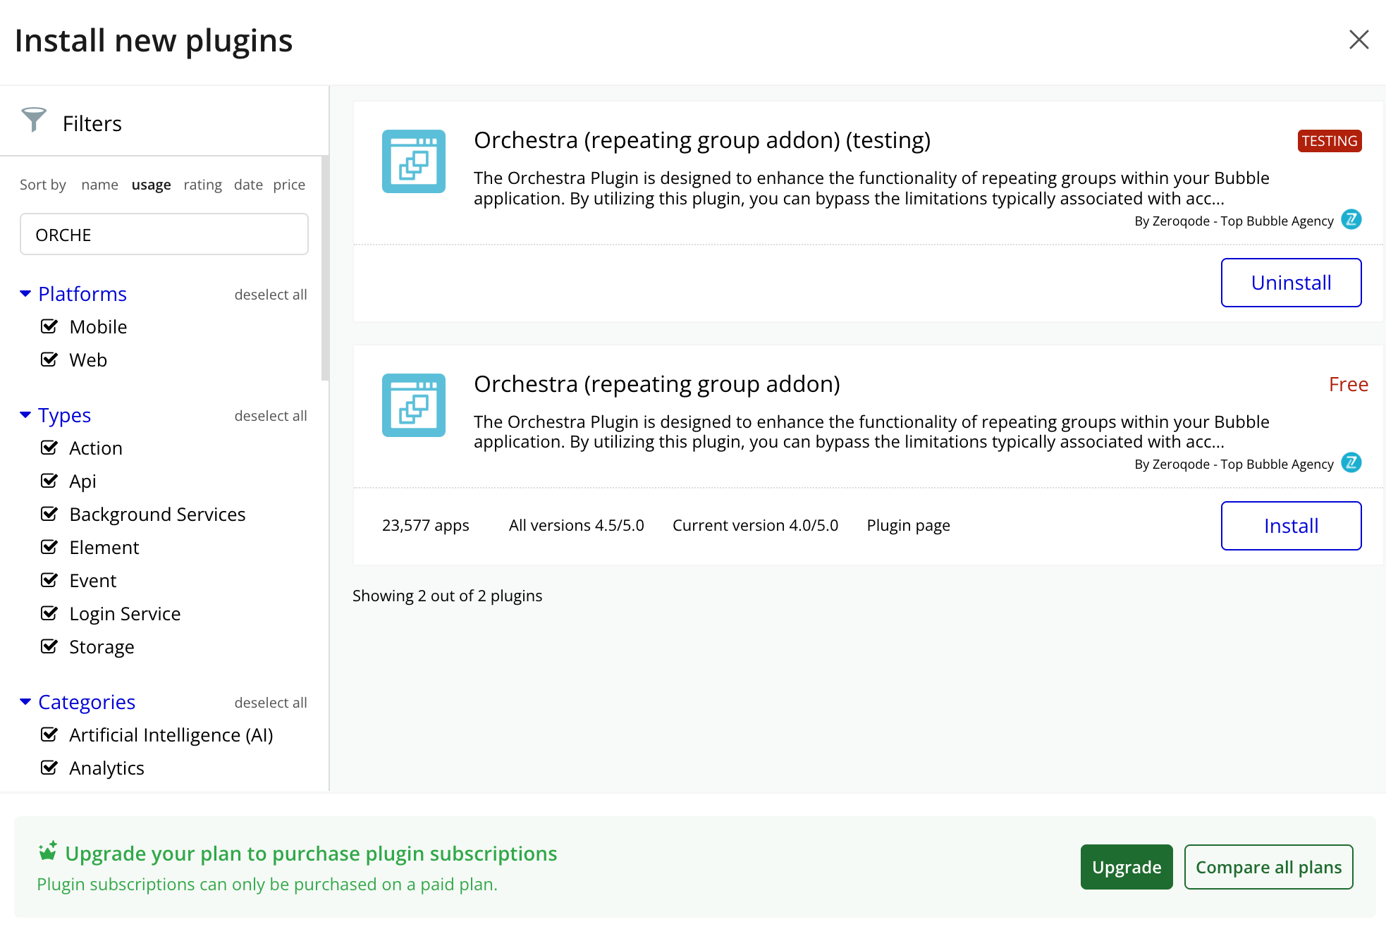Sort plugins by price
Viewport: 1386px width, 929px height.
289,185
